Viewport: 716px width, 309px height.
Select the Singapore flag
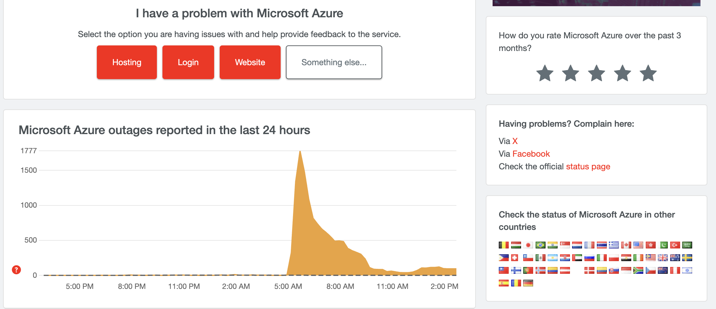[x=565, y=245]
